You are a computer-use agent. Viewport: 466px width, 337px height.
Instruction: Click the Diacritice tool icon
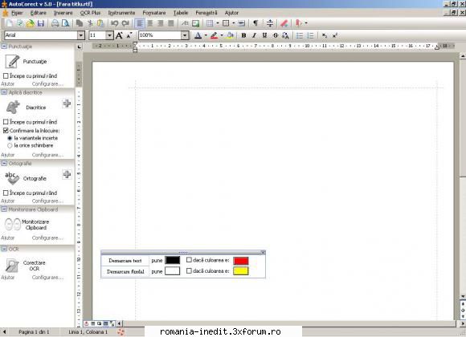click(x=13, y=108)
